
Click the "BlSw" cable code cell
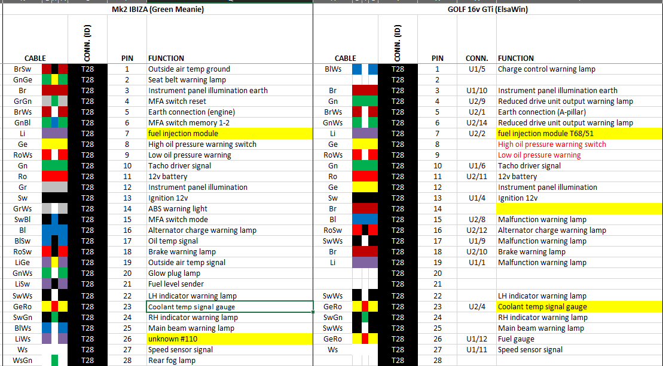pos(22,241)
